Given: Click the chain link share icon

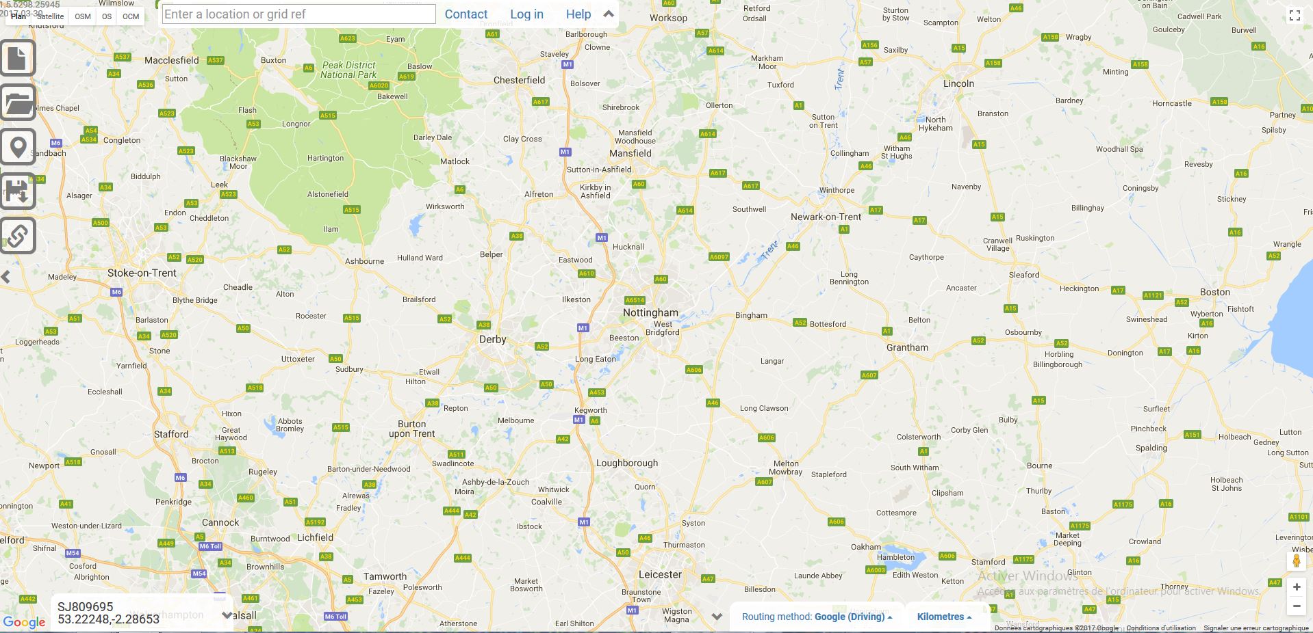Looking at the screenshot, I should tap(18, 236).
